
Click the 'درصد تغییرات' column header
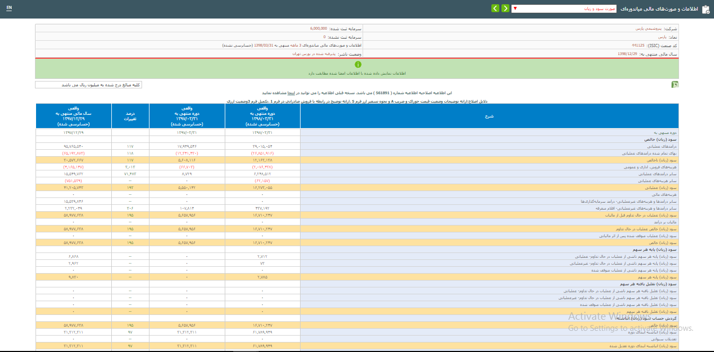(x=130, y=115)
